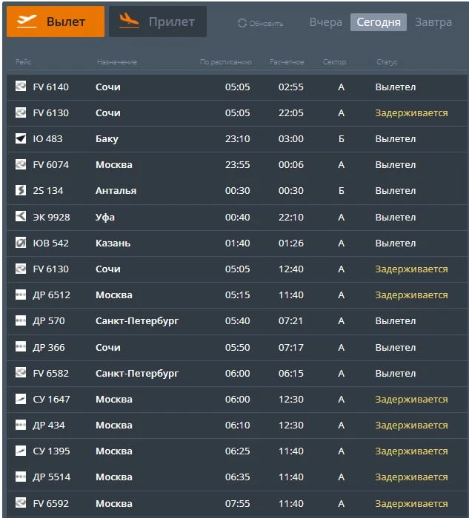Viewport: 469px width, 518px height.
Task: Select the Вчера day tab
Action: 326,22
